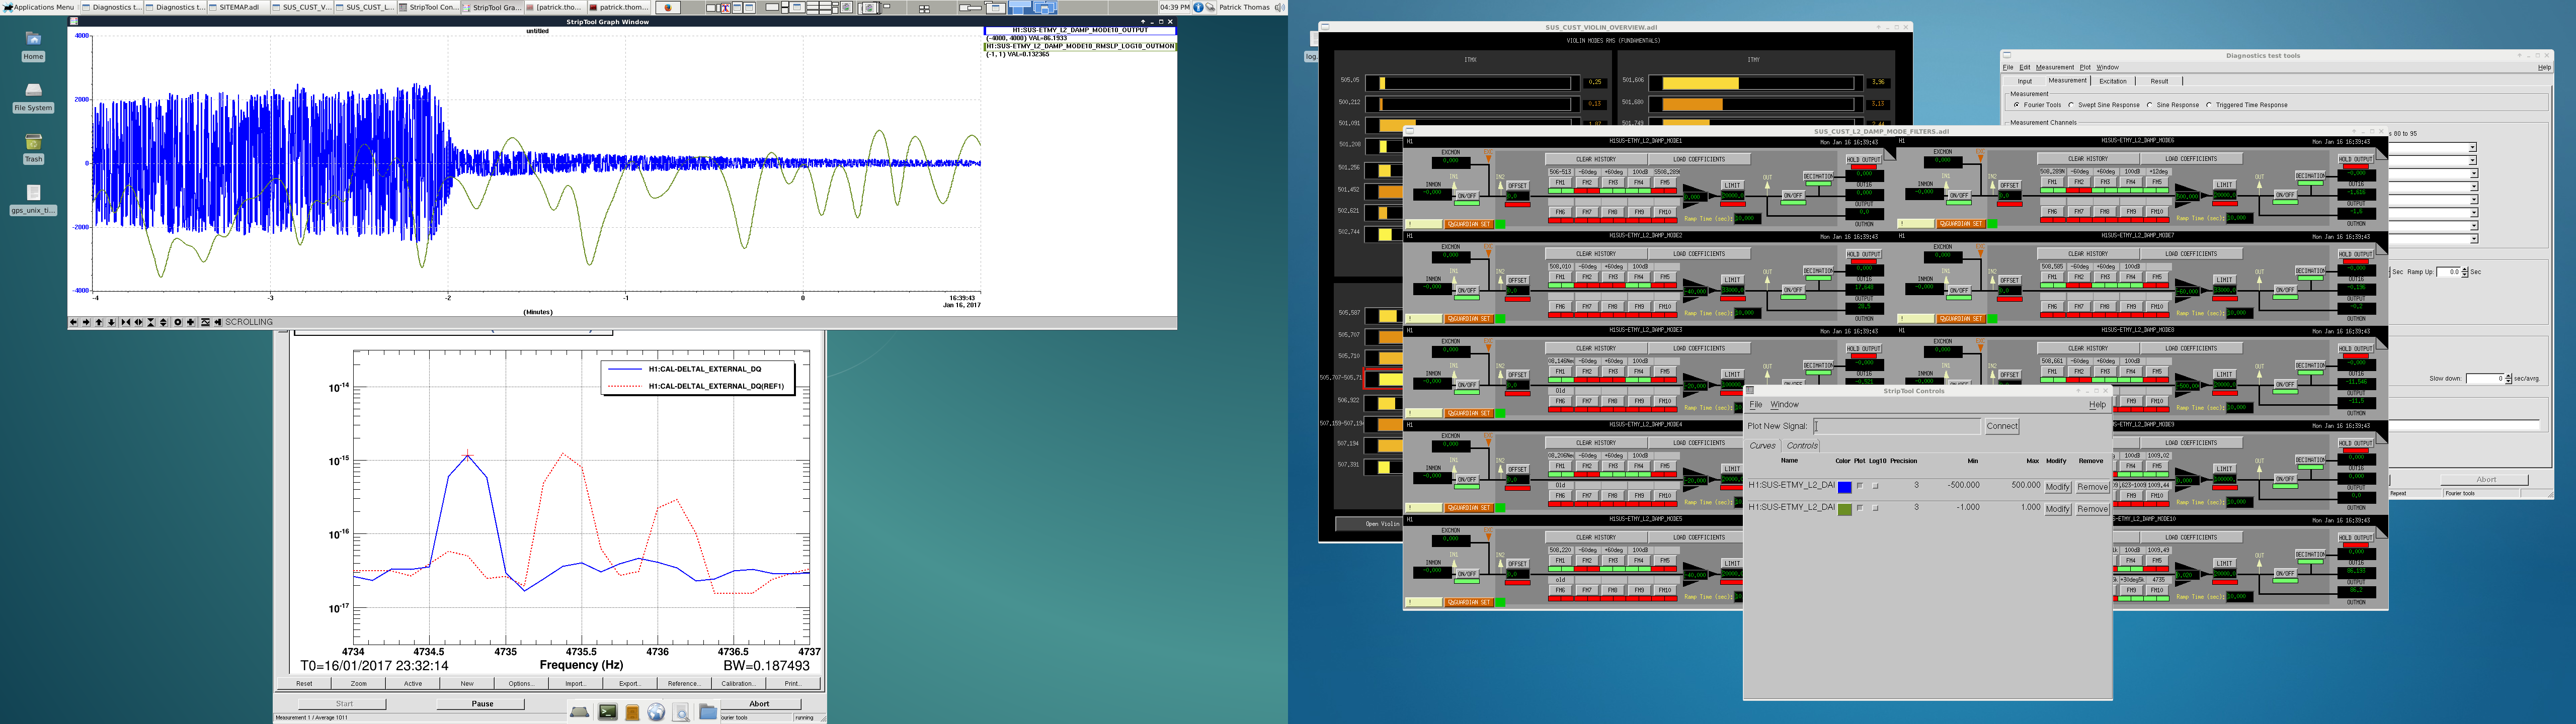2576x724 pixels.
Task: Click the Pause button in the diagnostics window
Action: [482, 704]
